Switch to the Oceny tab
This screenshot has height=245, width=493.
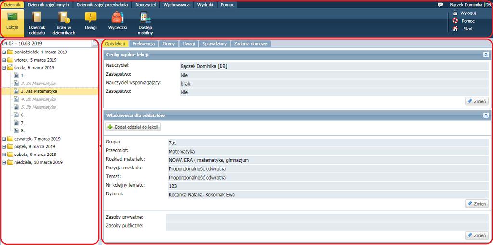tap(169, 44)
